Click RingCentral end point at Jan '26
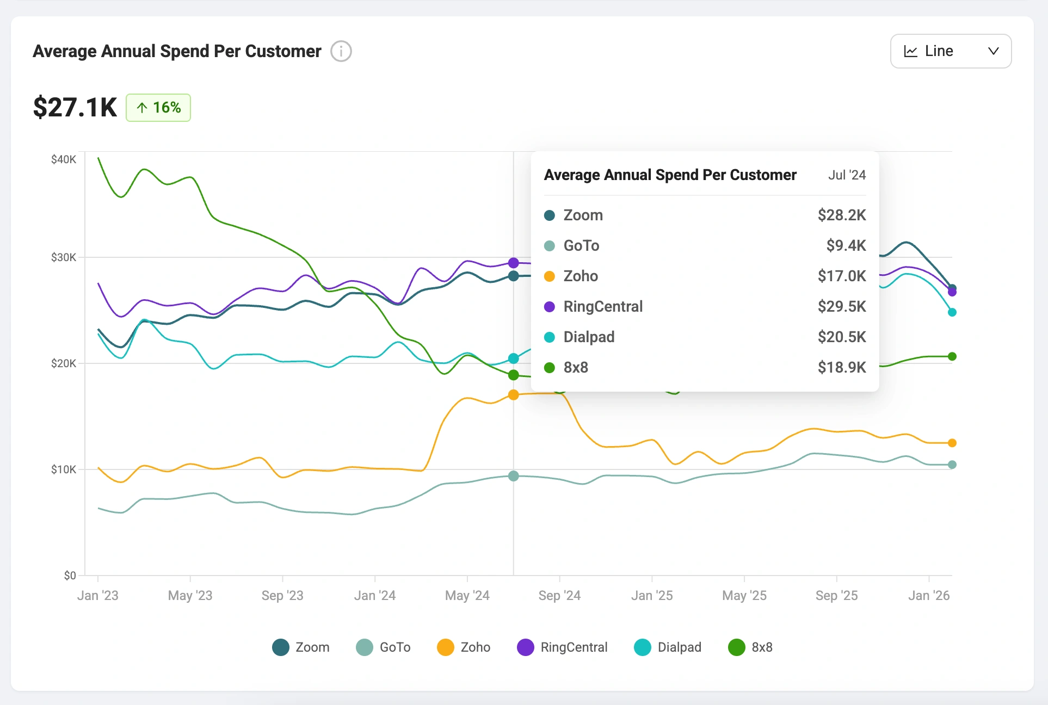The image size is (1048, 705). pyautogui.click(x=952, y=293)
